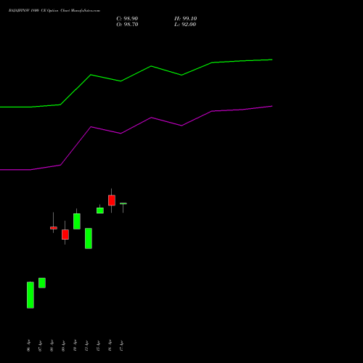The width and height of the screenshot is (363, 363).
Task: Click the small green candle above 07 Apr
Action: (x=42, y=283)
